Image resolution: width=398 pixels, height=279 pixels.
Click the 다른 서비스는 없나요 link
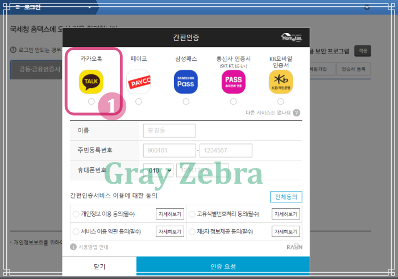pyautogui.click(x=268, y=113)
